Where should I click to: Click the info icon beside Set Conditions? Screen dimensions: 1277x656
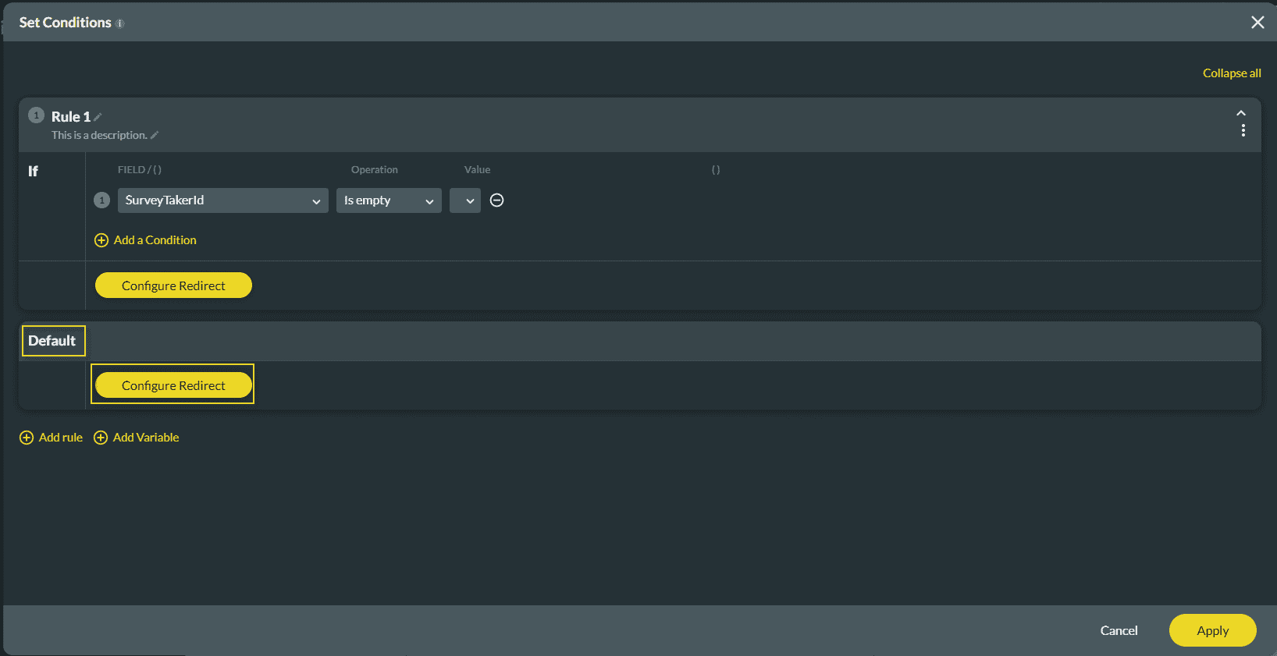coord(120,23)
